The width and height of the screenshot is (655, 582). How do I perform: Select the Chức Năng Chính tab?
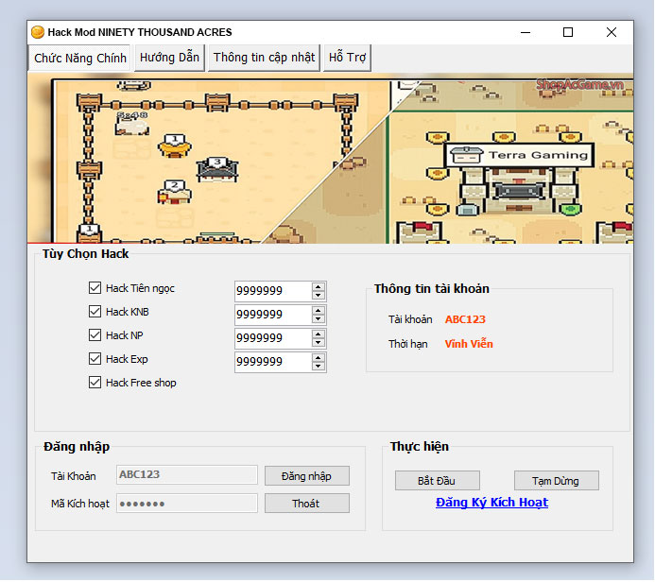point(80,59)
